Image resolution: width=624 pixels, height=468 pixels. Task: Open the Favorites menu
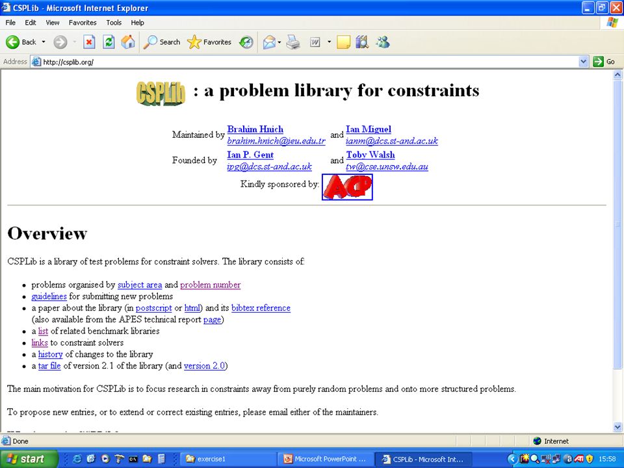click(x=83, y=23)
